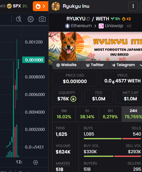
Task: Click the BUYS 1,085 value
Action: (x=89, y=134)
